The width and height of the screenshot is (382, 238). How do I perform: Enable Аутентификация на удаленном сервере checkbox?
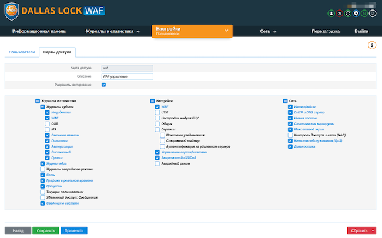[x=162, y=146]
